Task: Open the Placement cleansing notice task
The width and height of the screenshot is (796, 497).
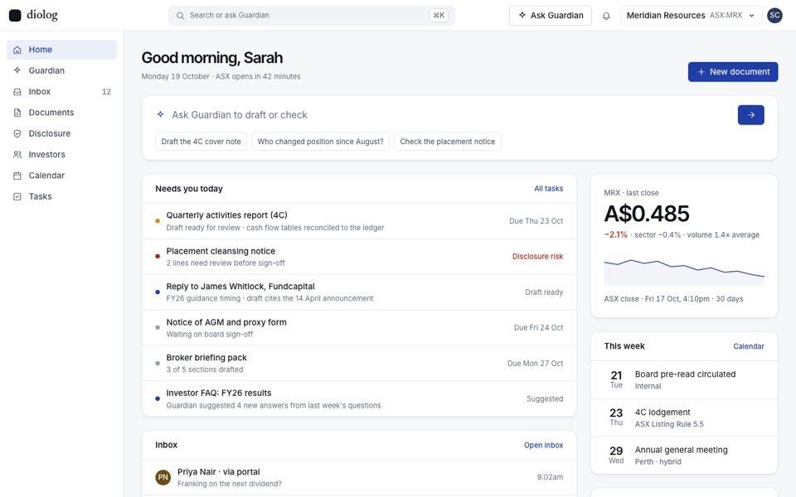Action: click(359, 257)
